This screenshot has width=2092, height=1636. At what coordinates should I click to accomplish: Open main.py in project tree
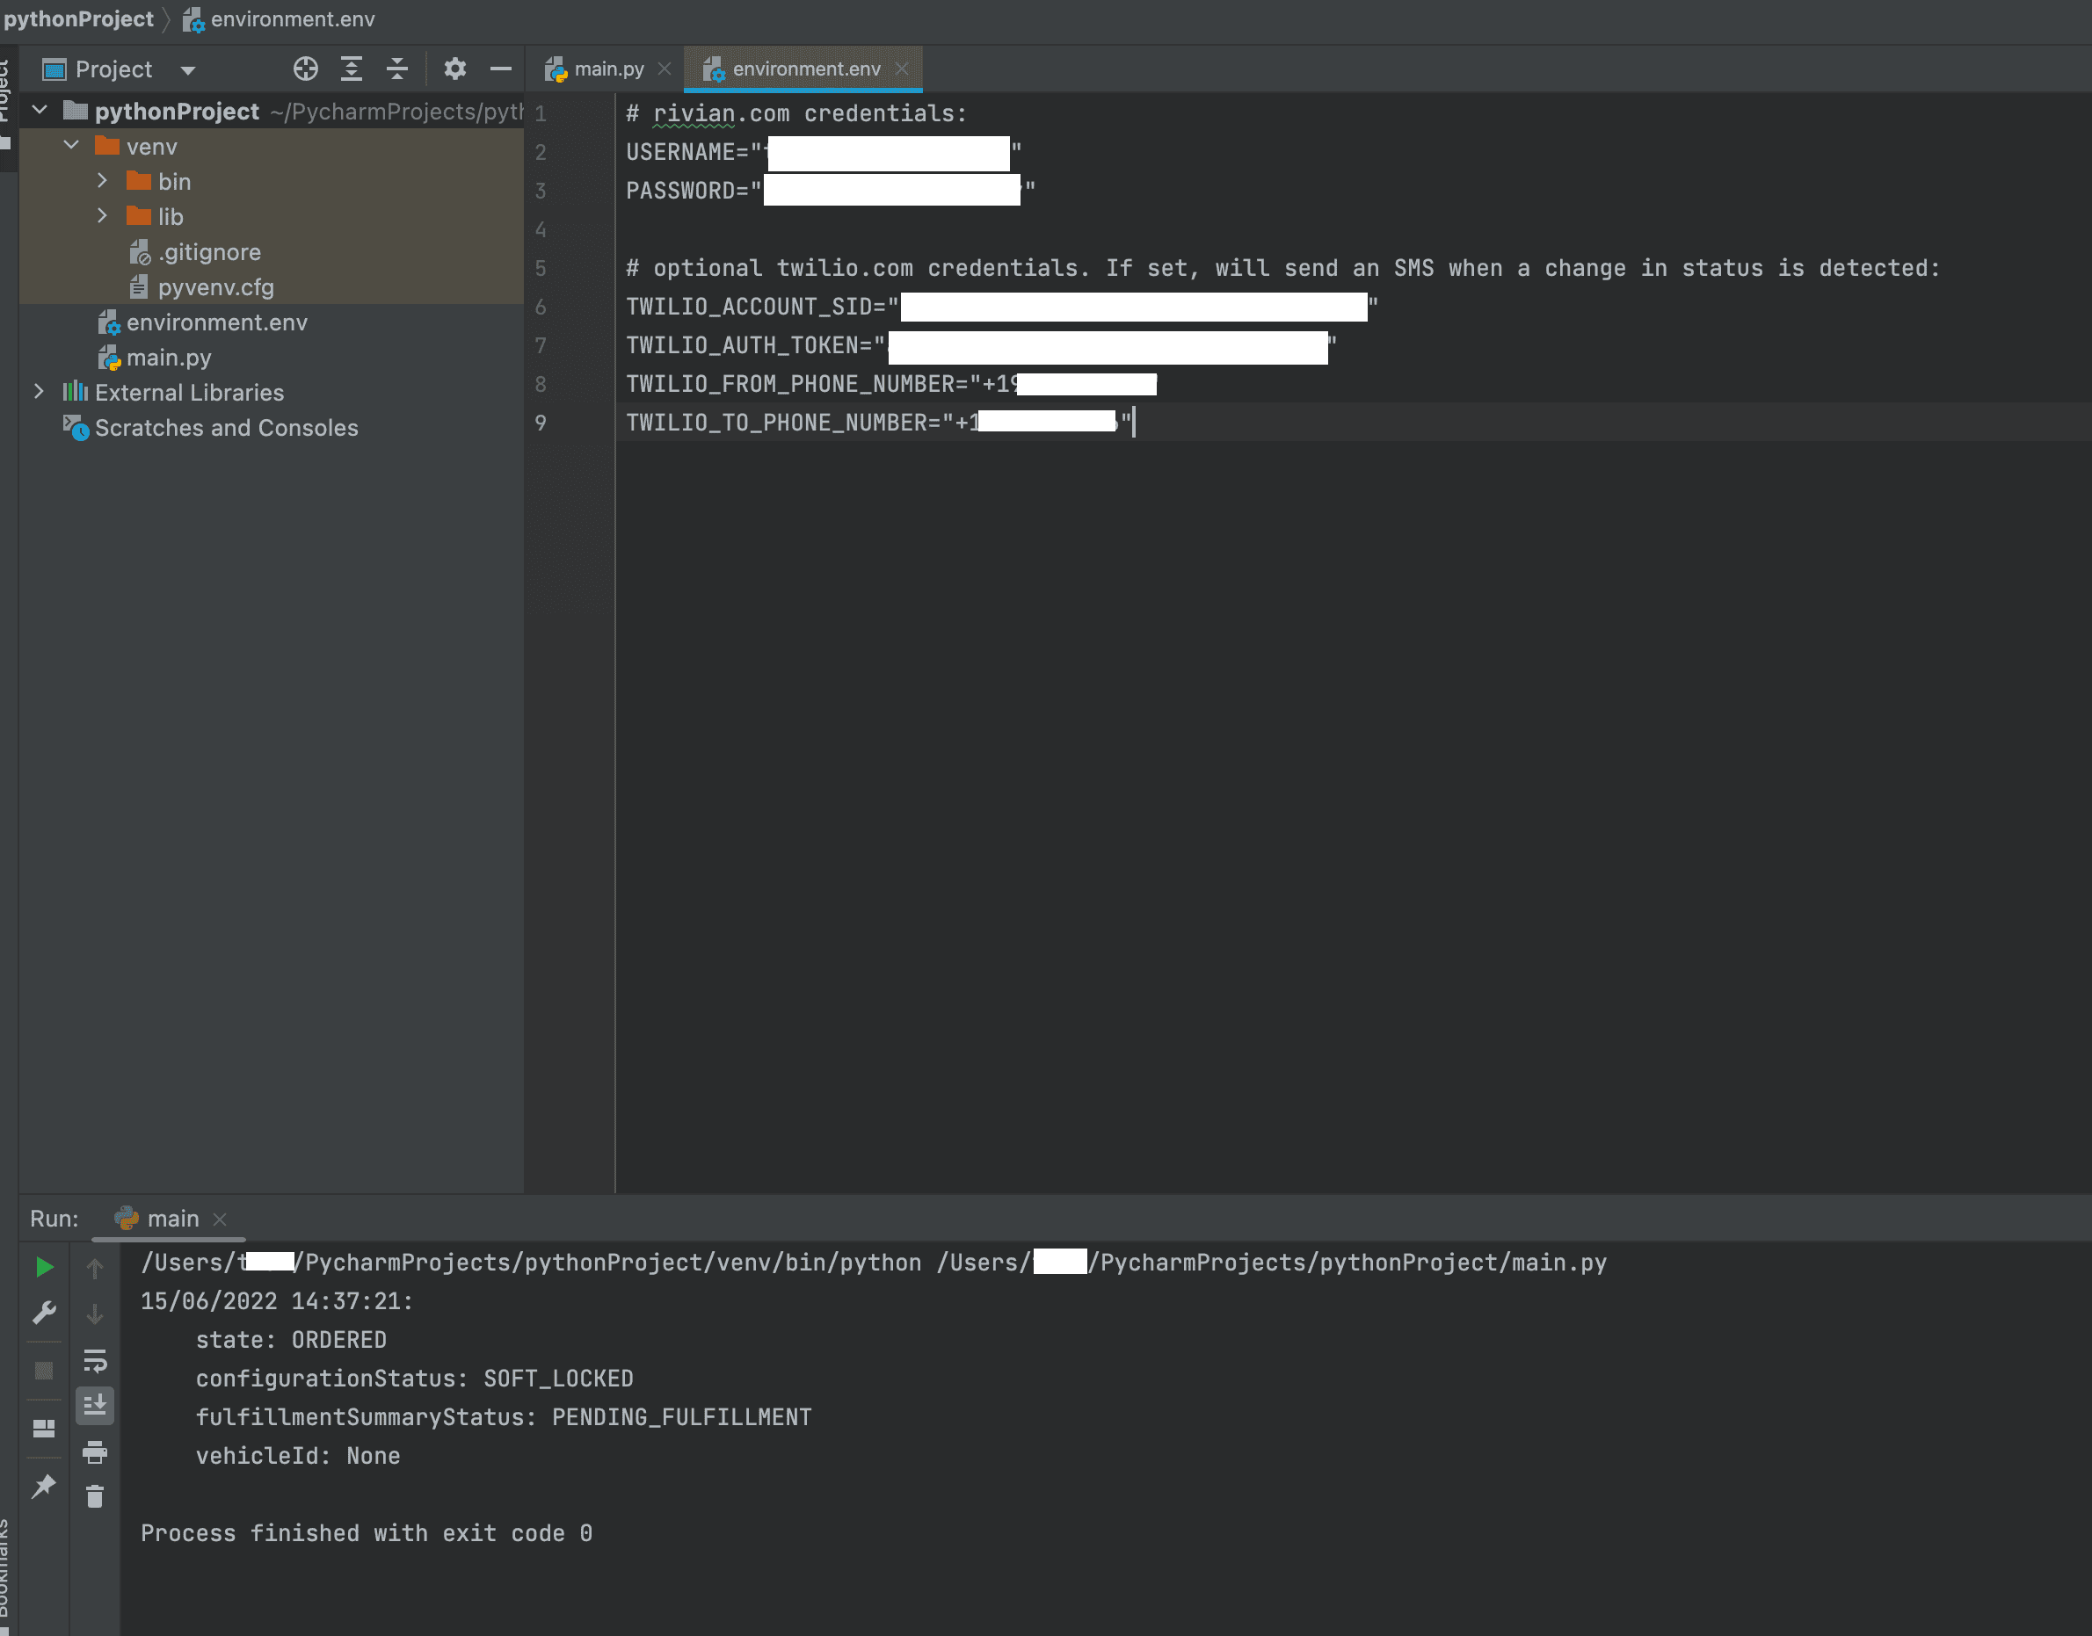(155, 358)
